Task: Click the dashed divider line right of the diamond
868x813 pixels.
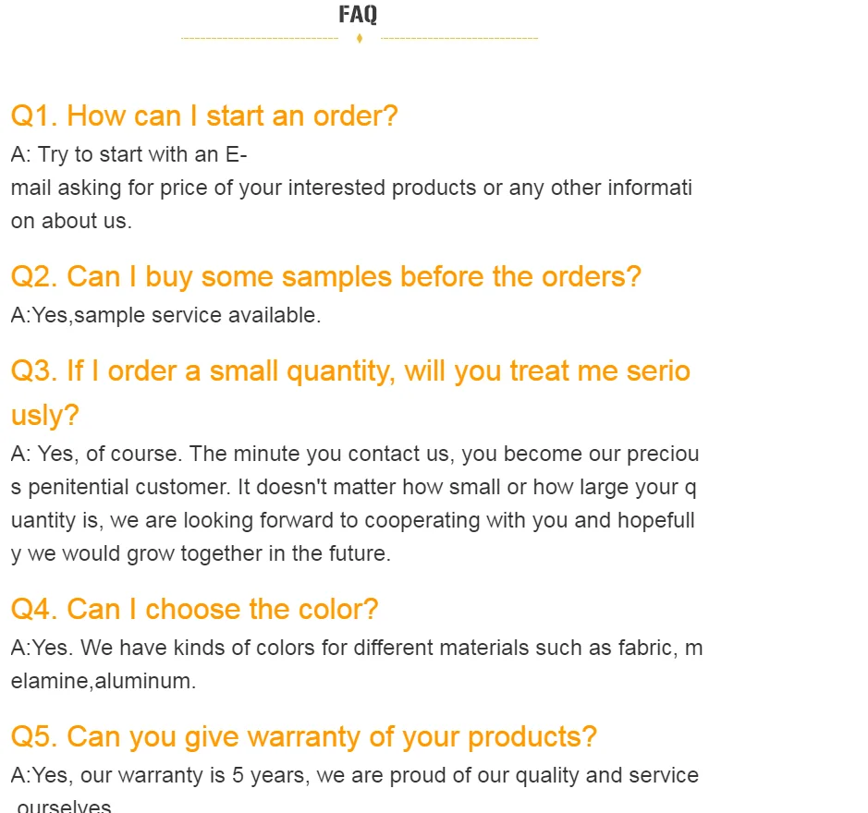Action: [x=458, y=39]
